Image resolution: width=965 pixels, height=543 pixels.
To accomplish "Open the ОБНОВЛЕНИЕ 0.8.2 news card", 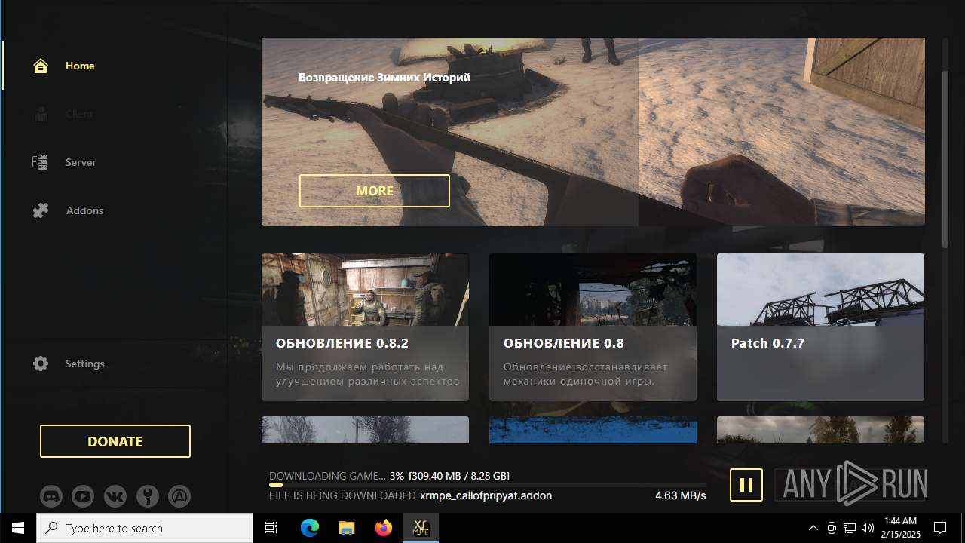I will (x=365, y=327).
